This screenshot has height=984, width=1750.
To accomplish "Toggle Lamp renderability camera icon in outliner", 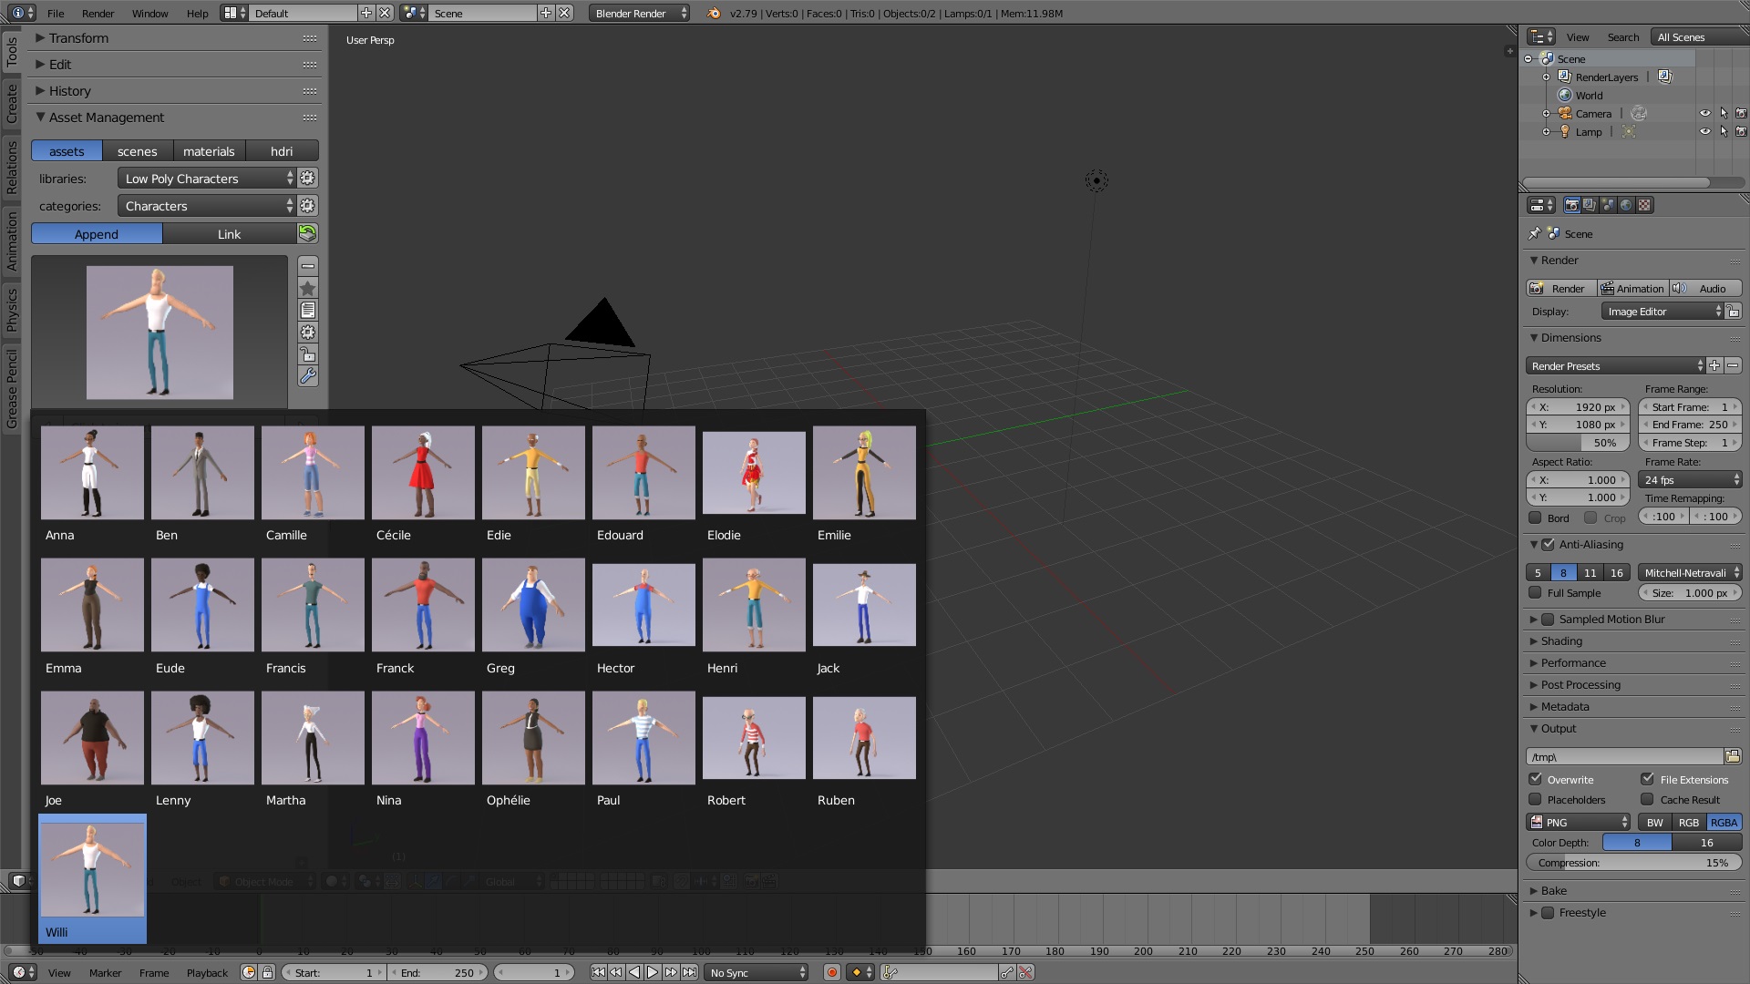I will click(1741, 131).
